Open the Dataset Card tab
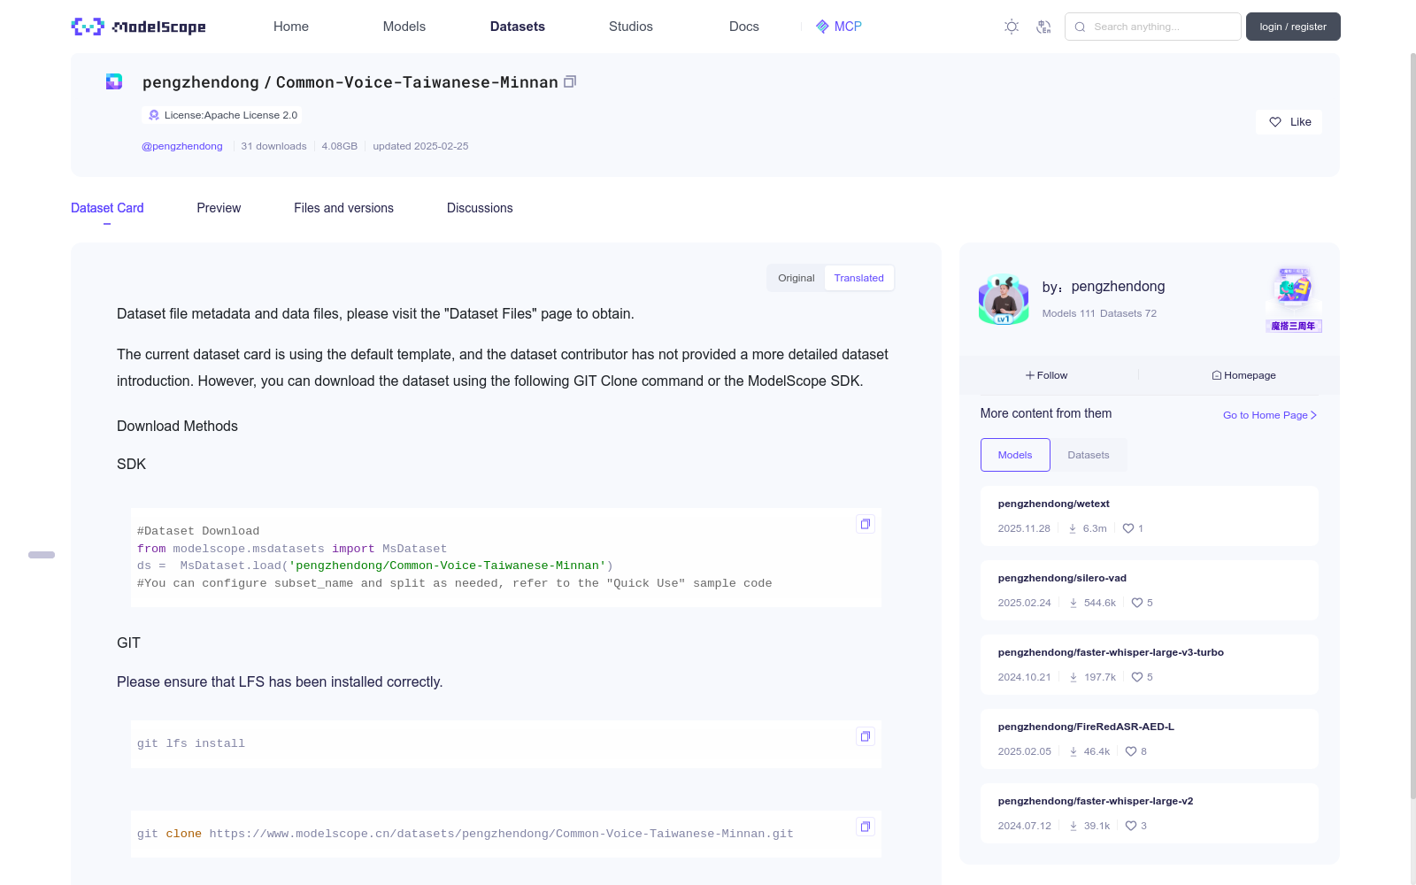The width and height of the screenshot is (1416, 885). [107, 208]
